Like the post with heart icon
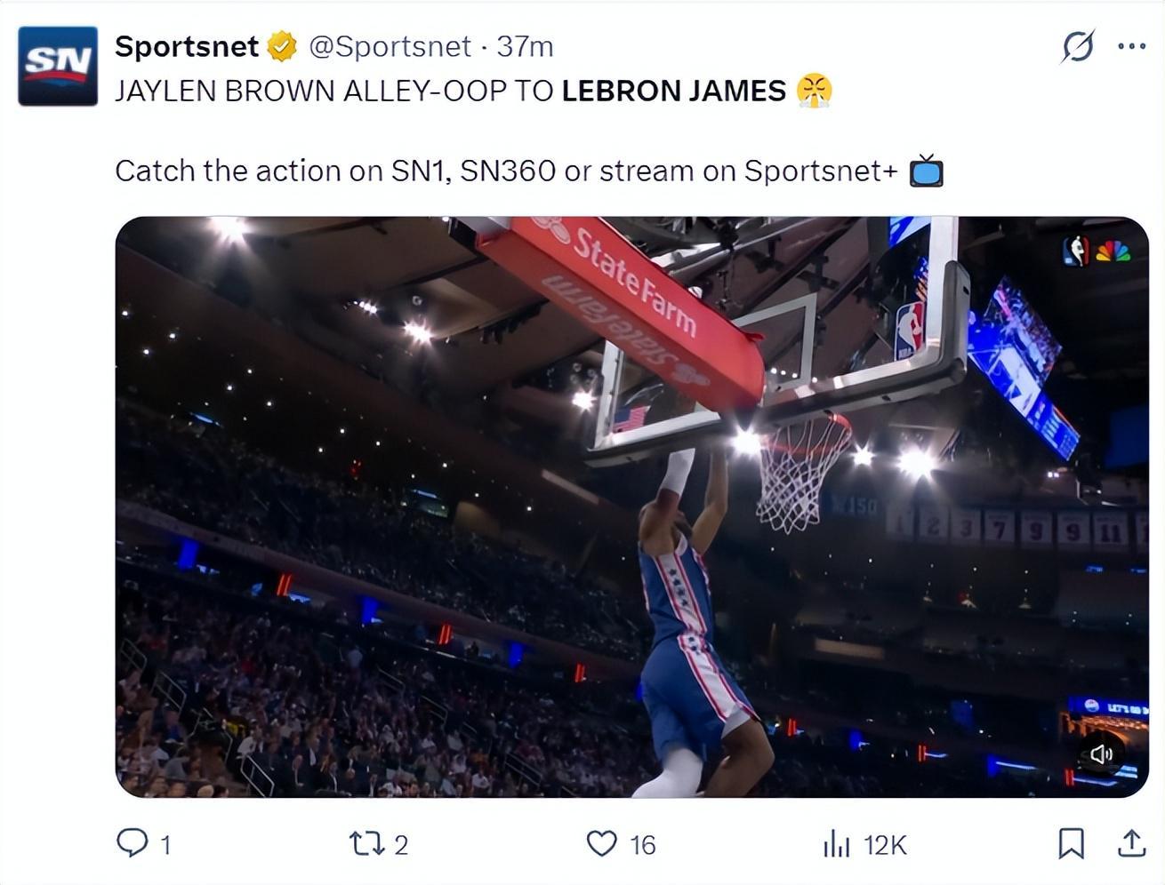The width and height of the screenshot is (1165, 885). click(602, 843)
